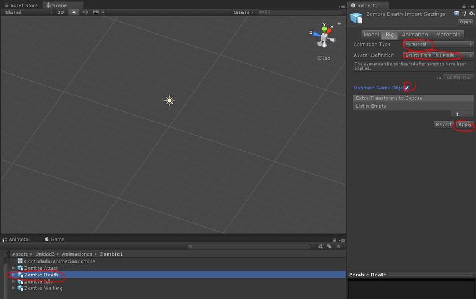
Task: Remove a transform with minus button
Action: pyautogui.click(x=468, y=114)
